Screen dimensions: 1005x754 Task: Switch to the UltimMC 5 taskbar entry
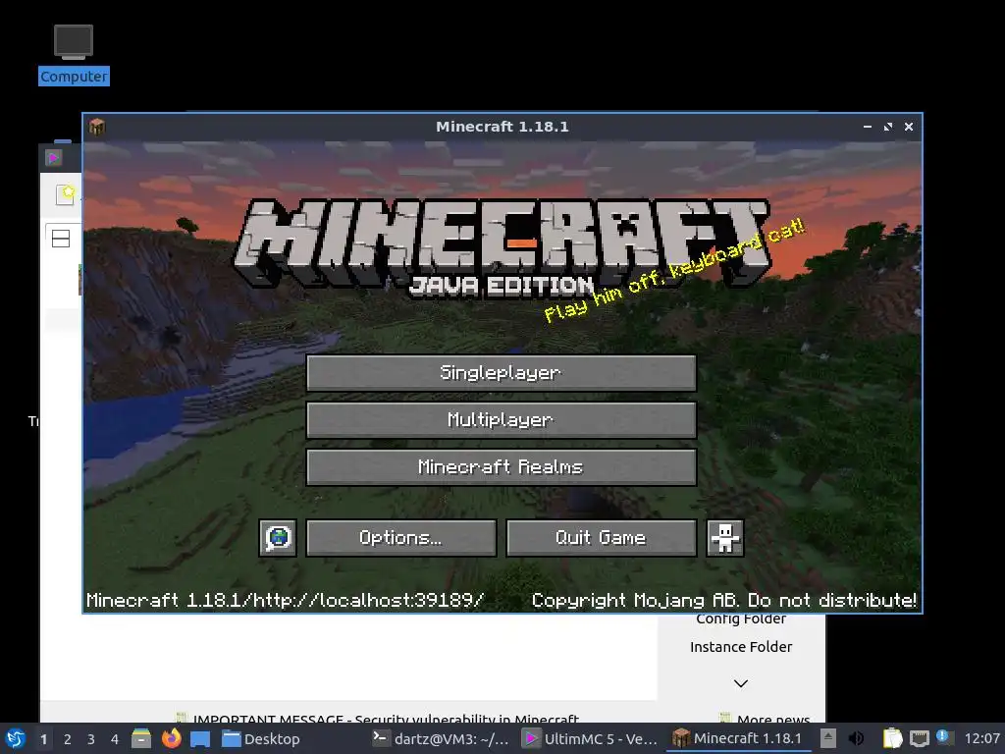(590, 739)
